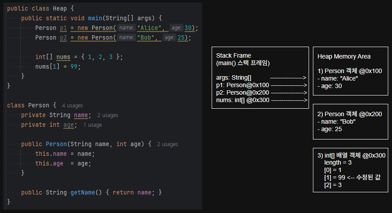The height and width of the screenshot is (213, 392).
Task: Click the "2) Person 객체 @0x200" heading
Action: click(350, 114)
